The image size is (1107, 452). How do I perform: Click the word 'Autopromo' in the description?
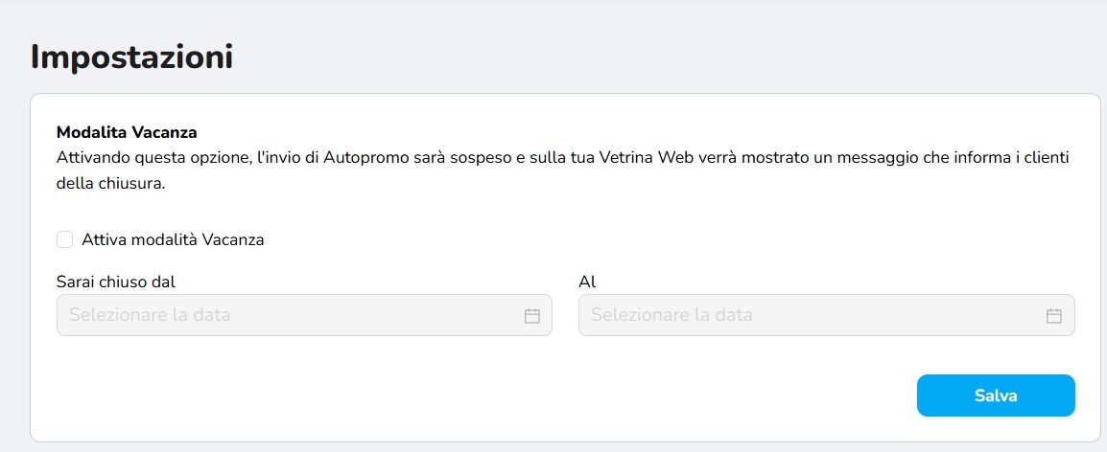(365, 158)
